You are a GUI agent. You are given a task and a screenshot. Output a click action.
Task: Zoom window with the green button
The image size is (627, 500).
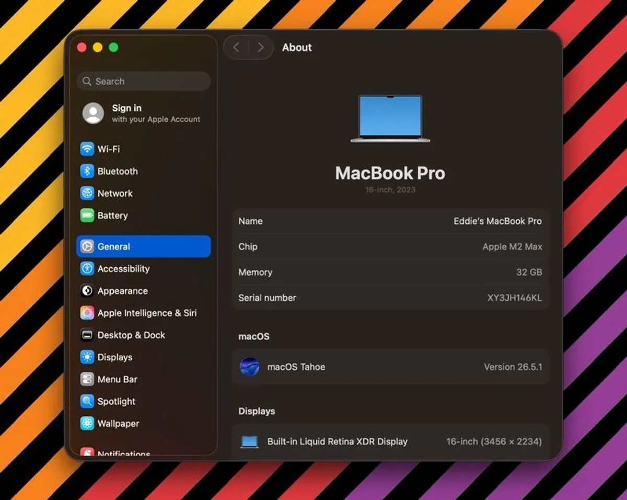(x=113, y=48)
